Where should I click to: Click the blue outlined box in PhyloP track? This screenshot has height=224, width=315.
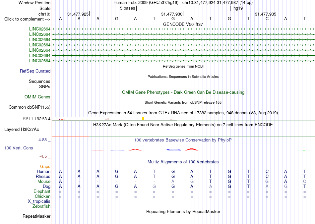pyautogui.click(x=173, y=150)
